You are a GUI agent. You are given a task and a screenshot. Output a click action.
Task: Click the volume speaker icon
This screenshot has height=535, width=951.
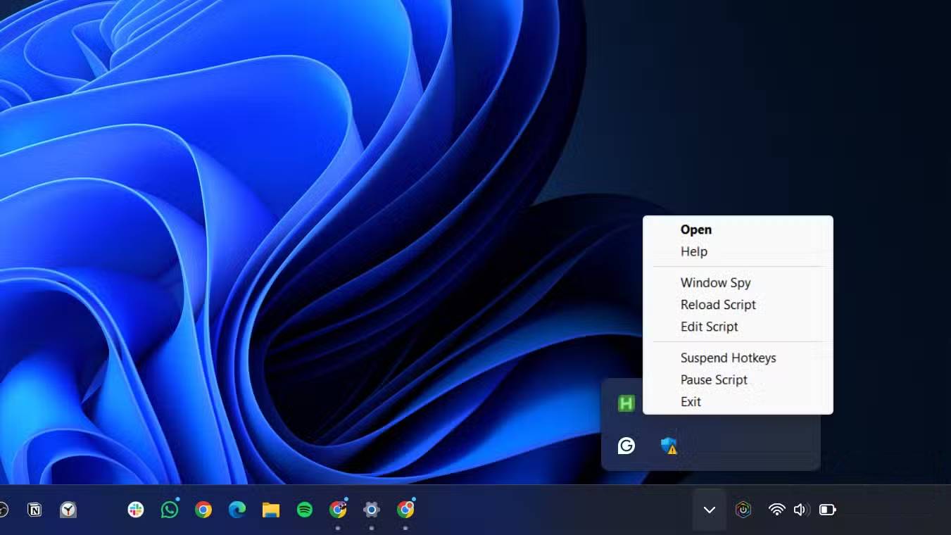coord(800,510)
